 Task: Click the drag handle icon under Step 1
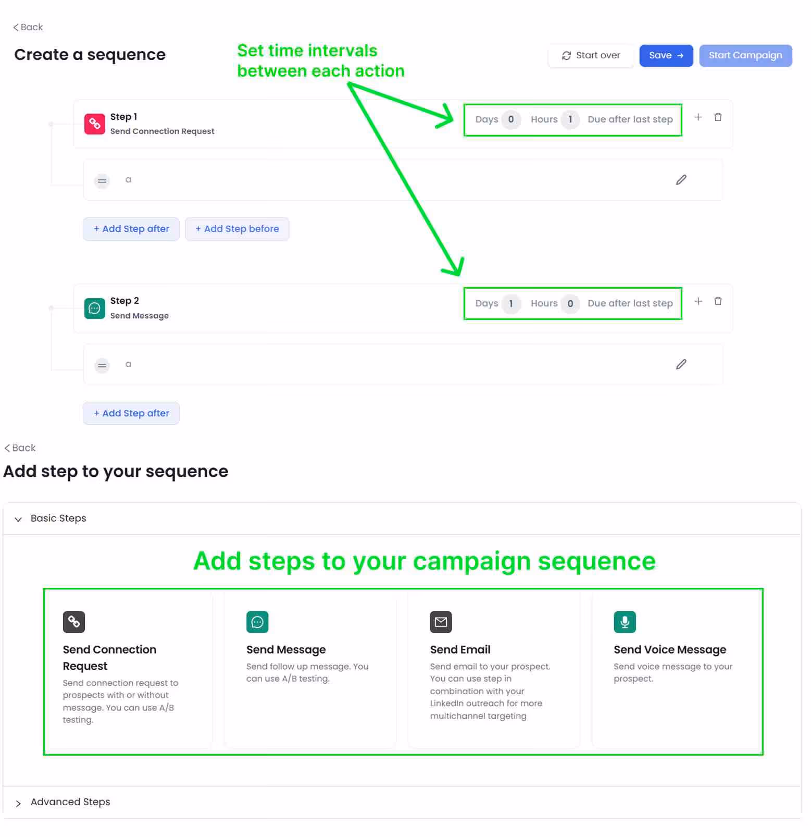[x=102, y=181]
